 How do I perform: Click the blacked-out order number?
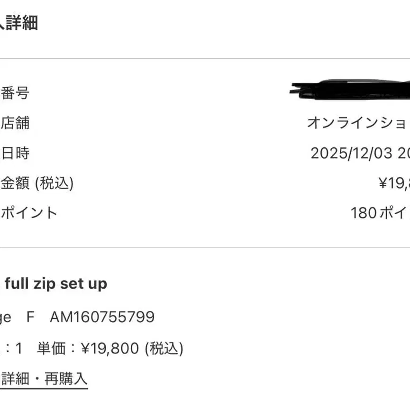click(x=351, y=90)
